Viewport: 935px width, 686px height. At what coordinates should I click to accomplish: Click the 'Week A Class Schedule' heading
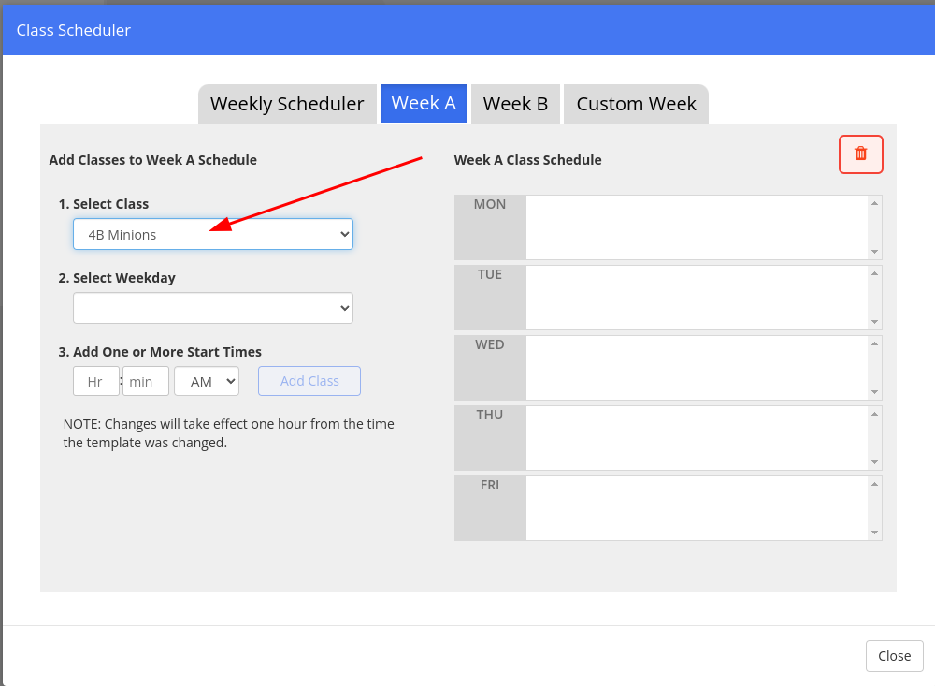pos(527,160)
